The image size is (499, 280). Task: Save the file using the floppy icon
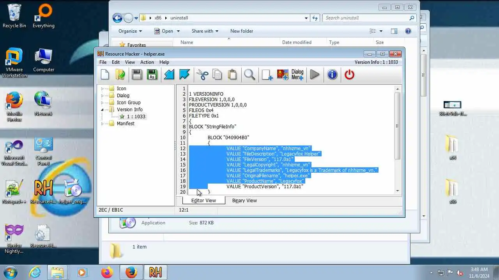click(x=137, y=74)
